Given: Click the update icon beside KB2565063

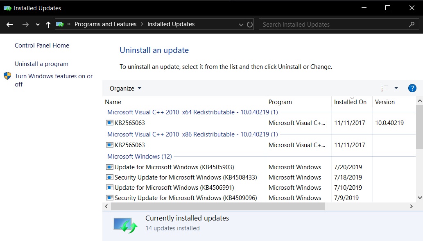Looking at the screenshot, I should pyautogui.click(x=109, y=122).
